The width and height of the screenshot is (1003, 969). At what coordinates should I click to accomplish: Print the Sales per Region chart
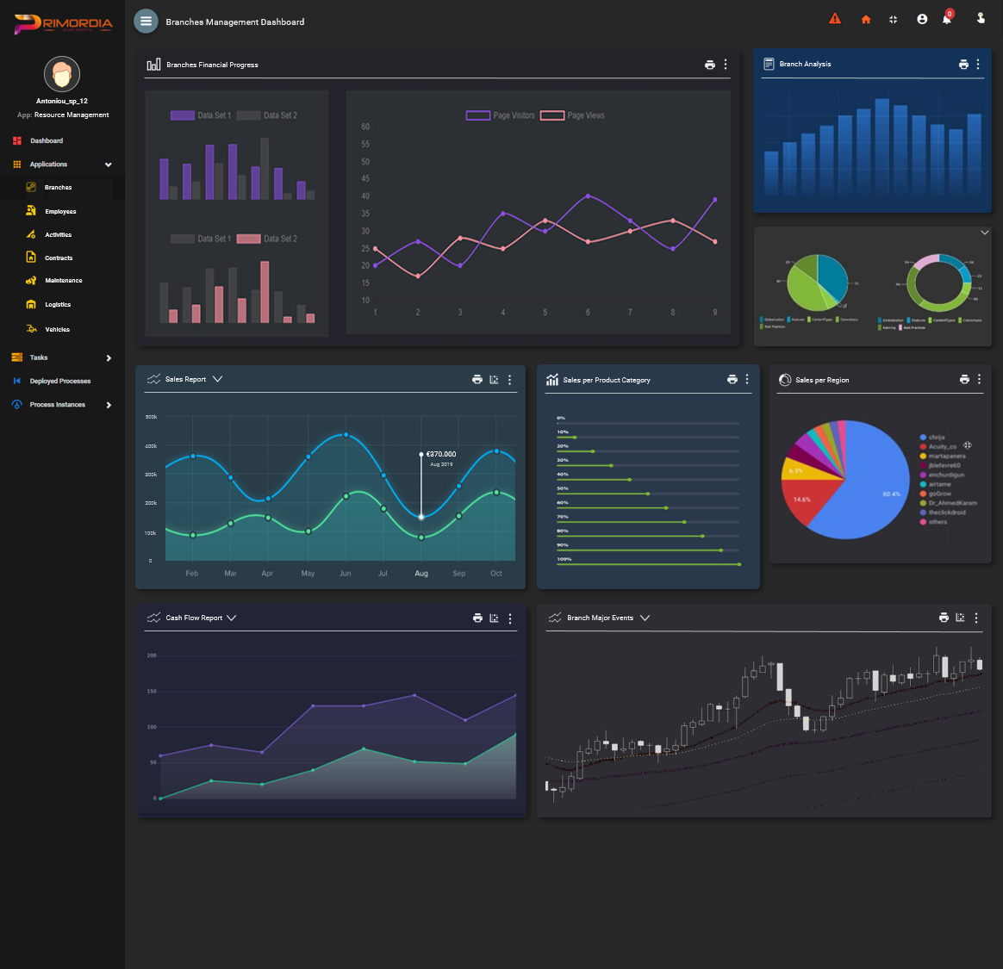(x=964, y=380)
